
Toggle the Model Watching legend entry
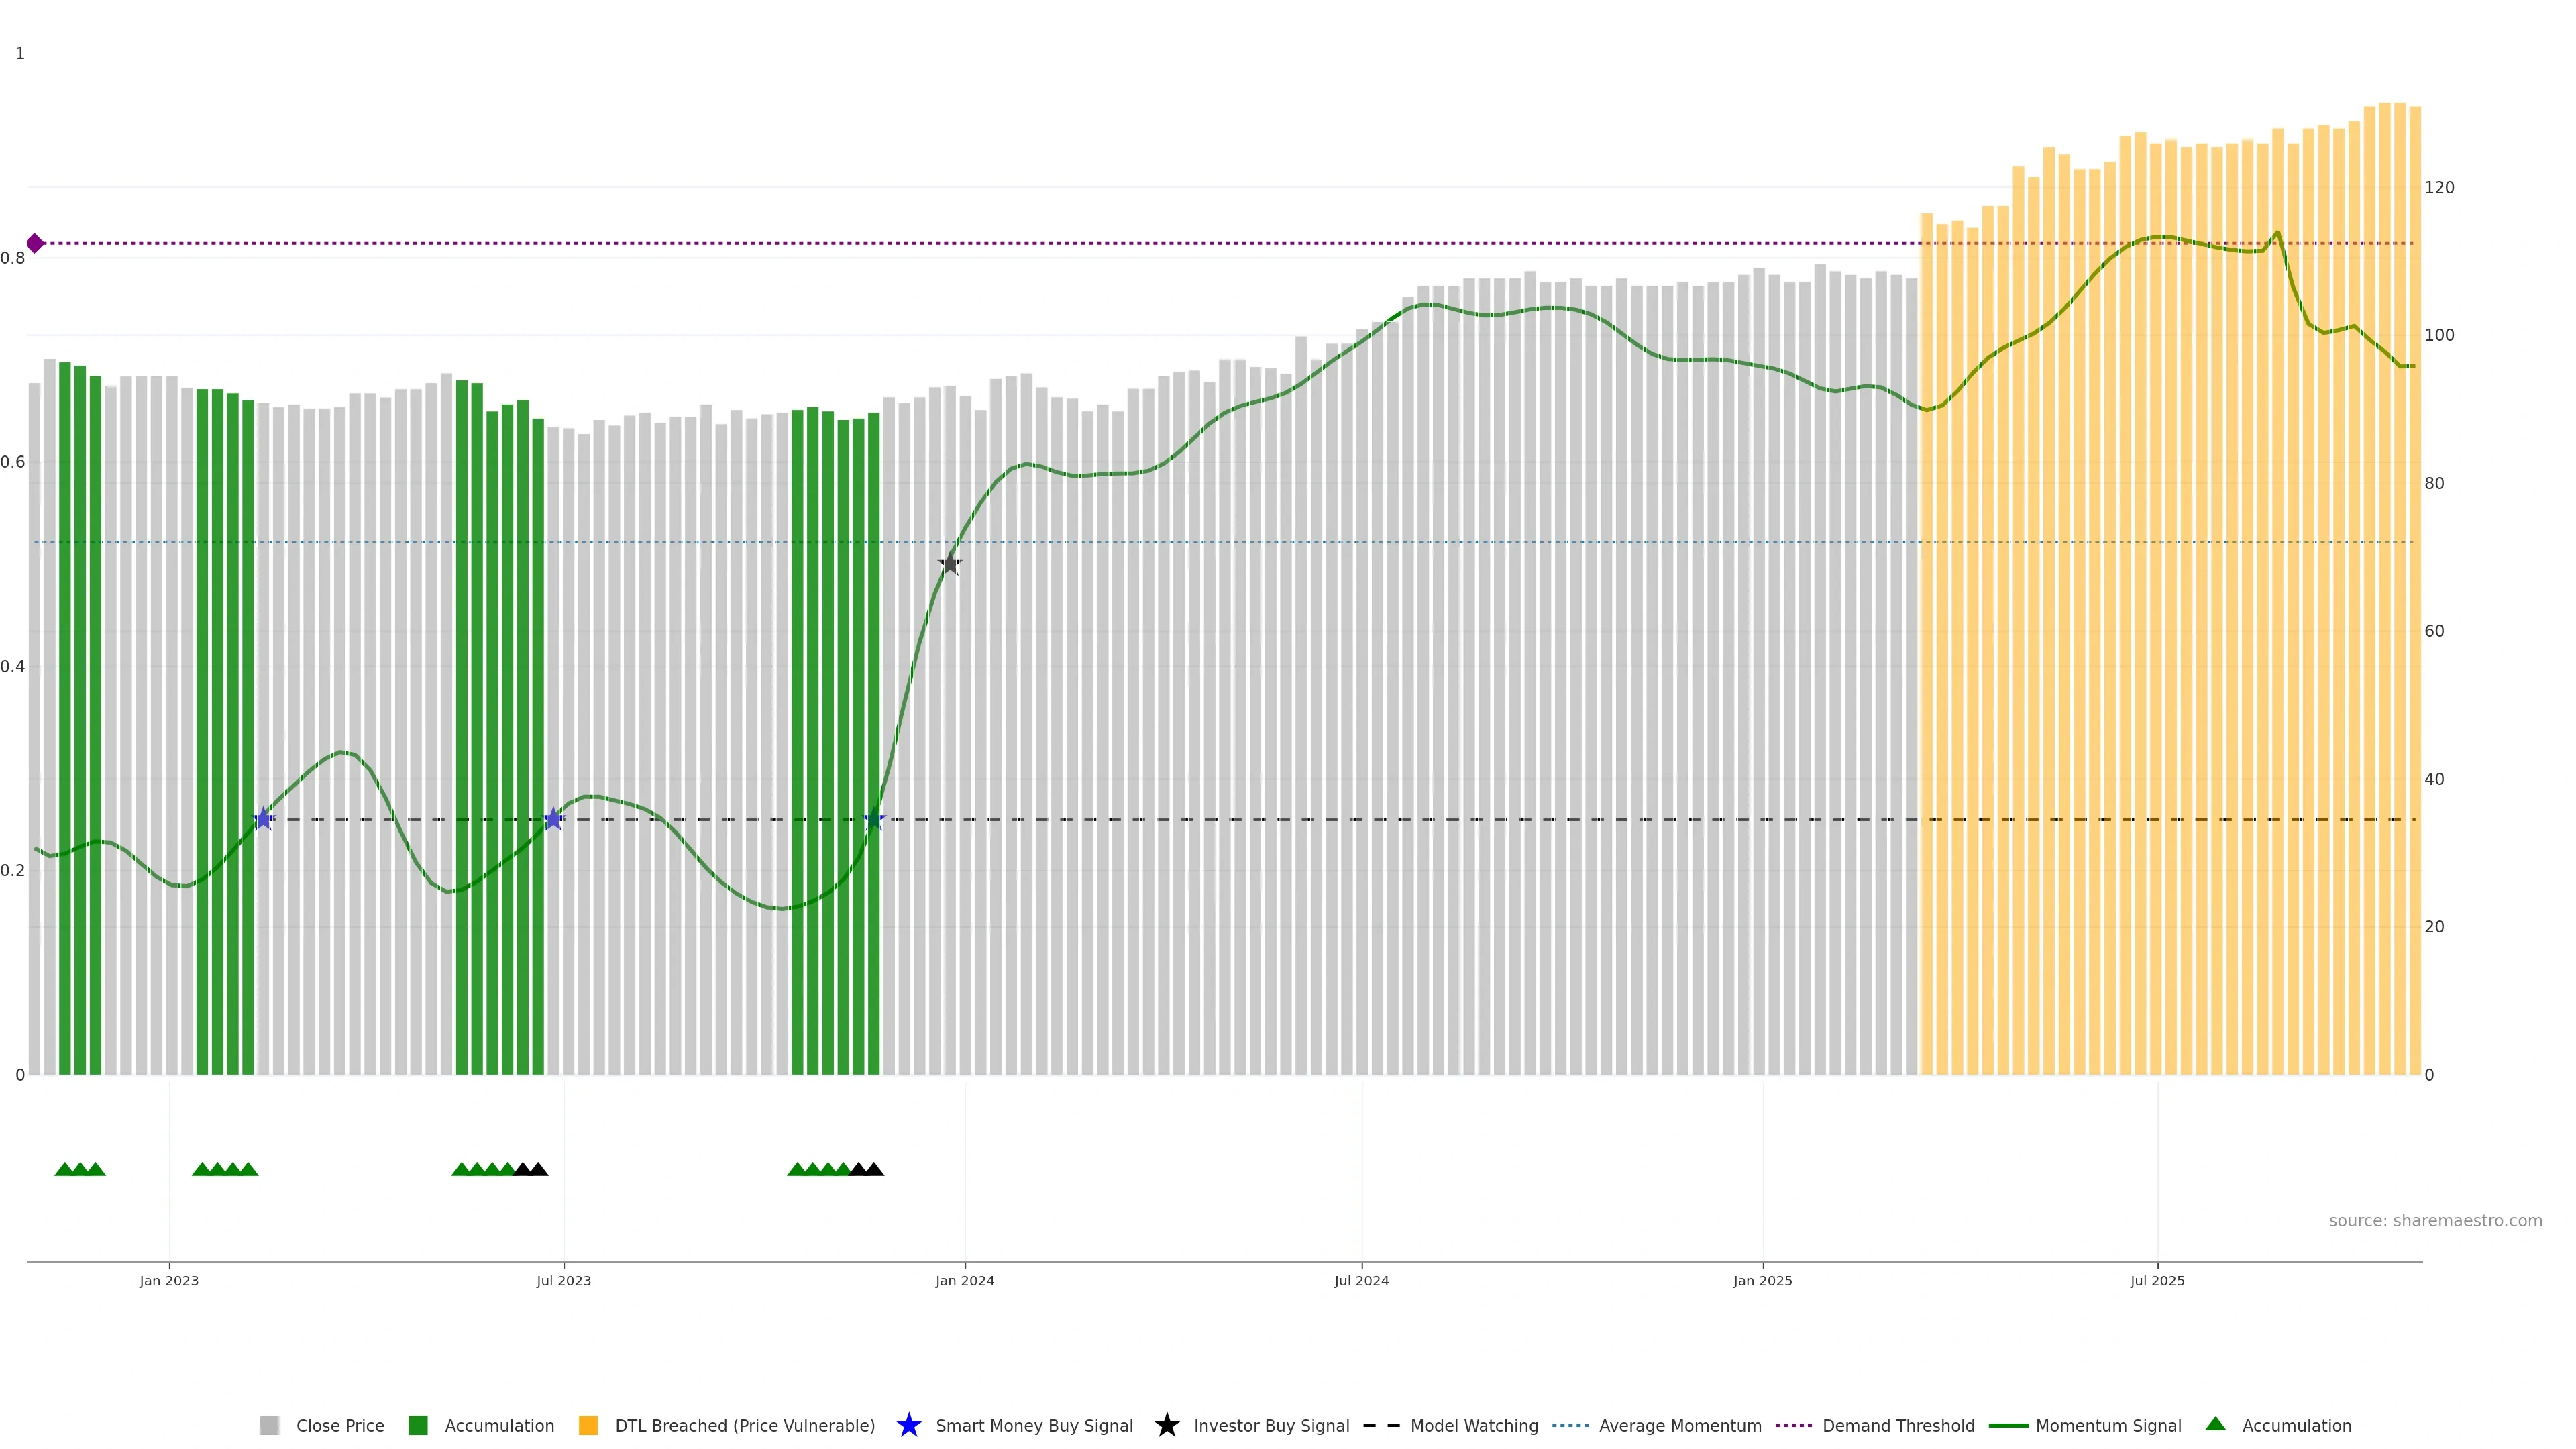click(x=1473, y=1425)
